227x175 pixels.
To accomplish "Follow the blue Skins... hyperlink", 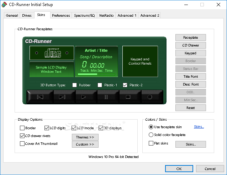I will [x=199, y=127].
